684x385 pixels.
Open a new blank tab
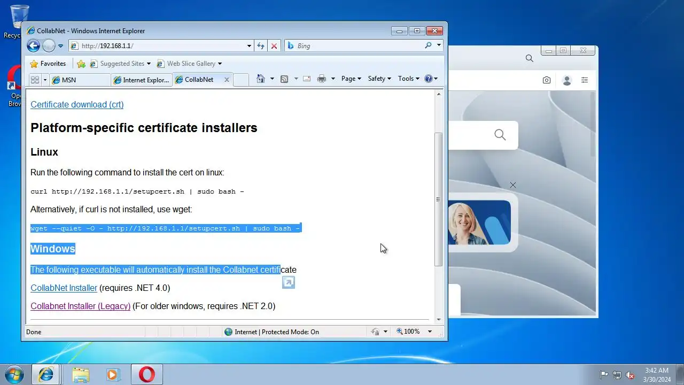[x=241, y=80]
